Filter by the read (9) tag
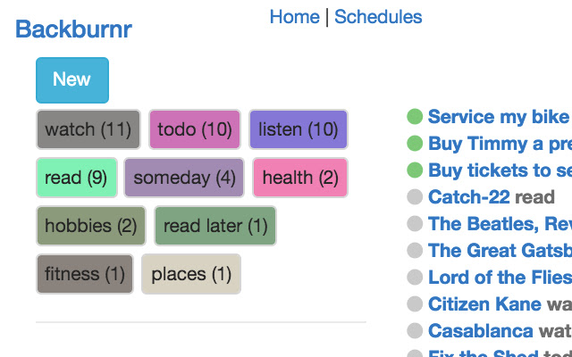Screen dimensions: 572x357 pos(77,178)
